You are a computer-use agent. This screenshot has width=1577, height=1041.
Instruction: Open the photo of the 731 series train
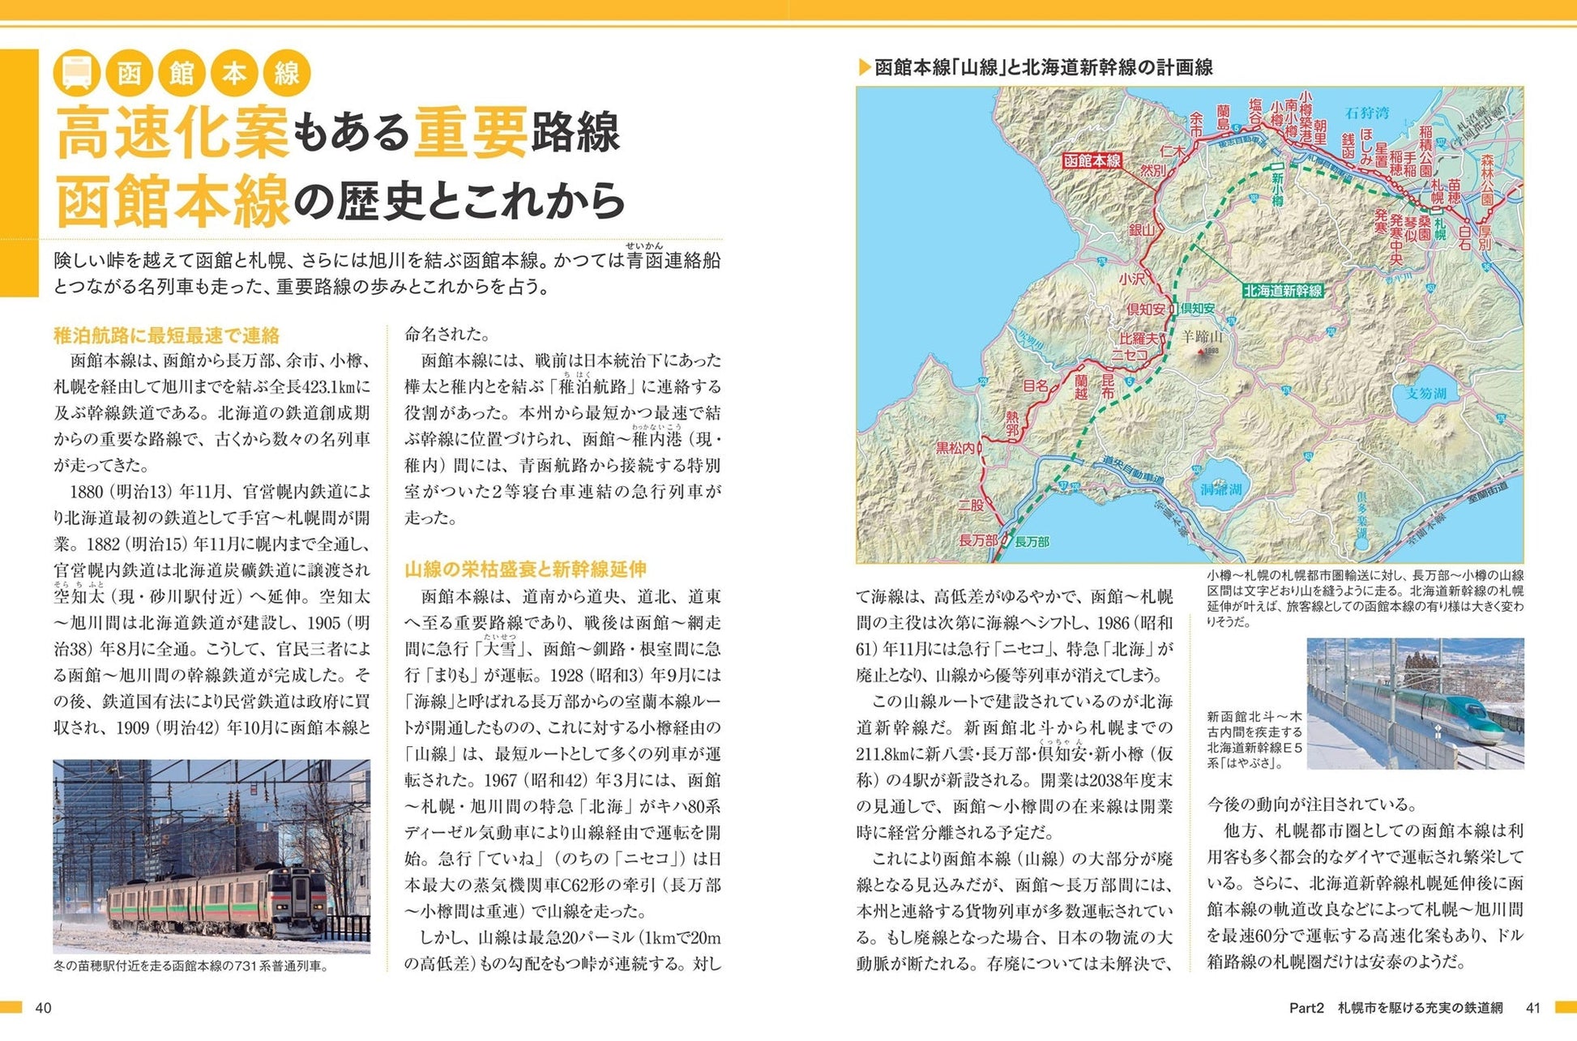click(x=212, y=856)
